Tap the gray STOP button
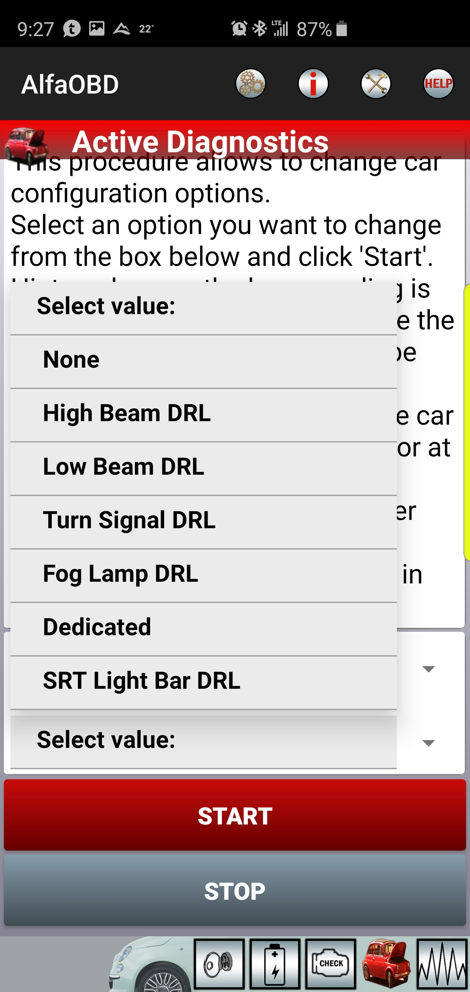 coord(235,891)
